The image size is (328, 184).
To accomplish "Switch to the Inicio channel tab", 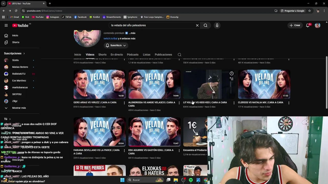I will [x=78, y=54].
